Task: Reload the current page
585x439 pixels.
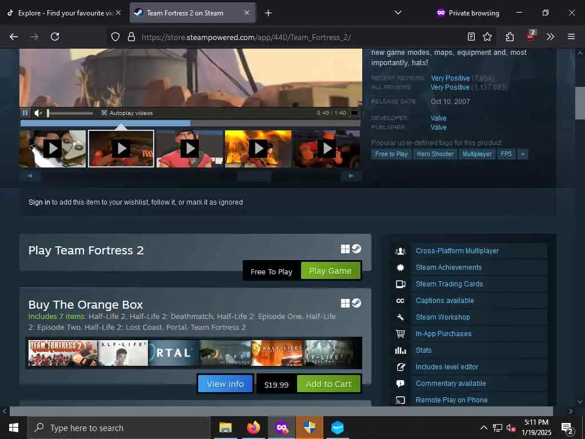Action: (55, 37)
